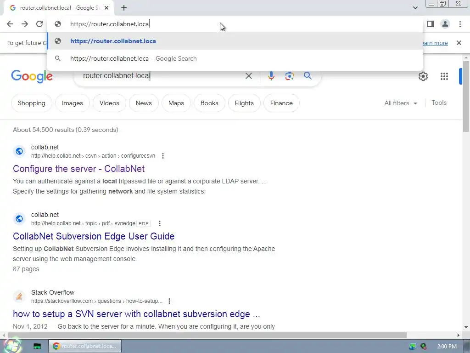The height and width of the screenshot is (353, 470).
Task: Click the vertical page scrollbar thumb
Action: [466, 96]
